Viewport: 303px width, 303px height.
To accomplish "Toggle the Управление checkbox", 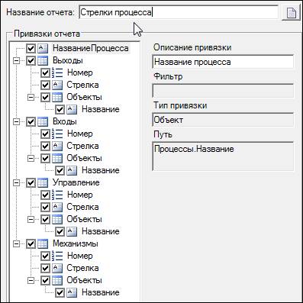I will click(31, 182).
